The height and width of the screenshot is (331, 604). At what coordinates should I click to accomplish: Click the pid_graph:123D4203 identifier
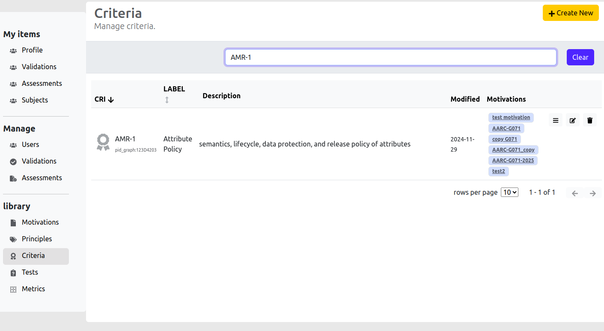(x=136, y=150)
